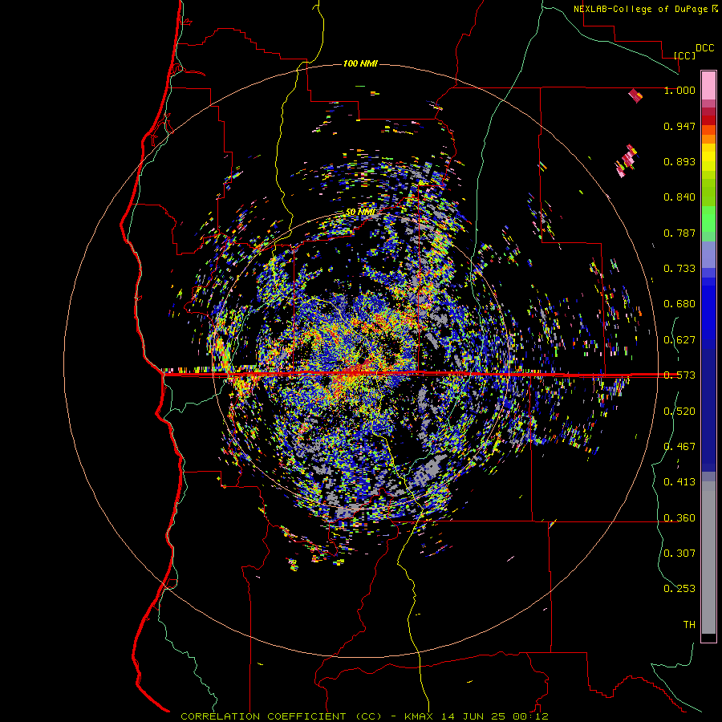Click the DCC label above the color scale

pyautogui.click(x=704, y=48)
